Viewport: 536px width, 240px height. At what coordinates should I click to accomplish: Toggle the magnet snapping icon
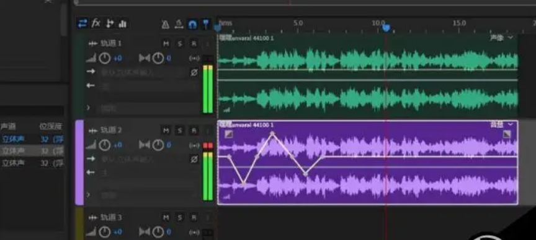tap(192, 24)
